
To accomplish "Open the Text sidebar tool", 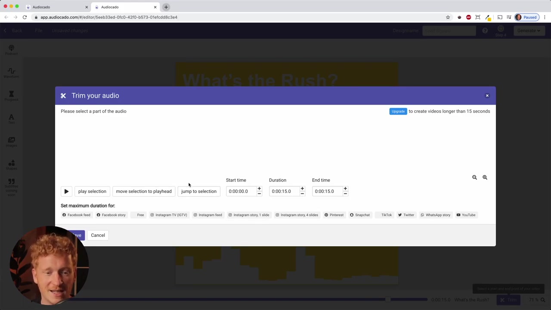I will point(12,119).
